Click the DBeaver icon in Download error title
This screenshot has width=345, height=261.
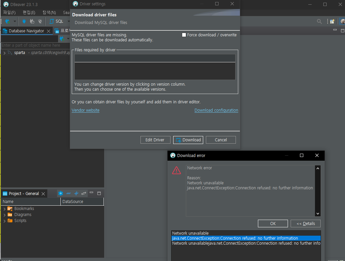[x=173, y=155]
